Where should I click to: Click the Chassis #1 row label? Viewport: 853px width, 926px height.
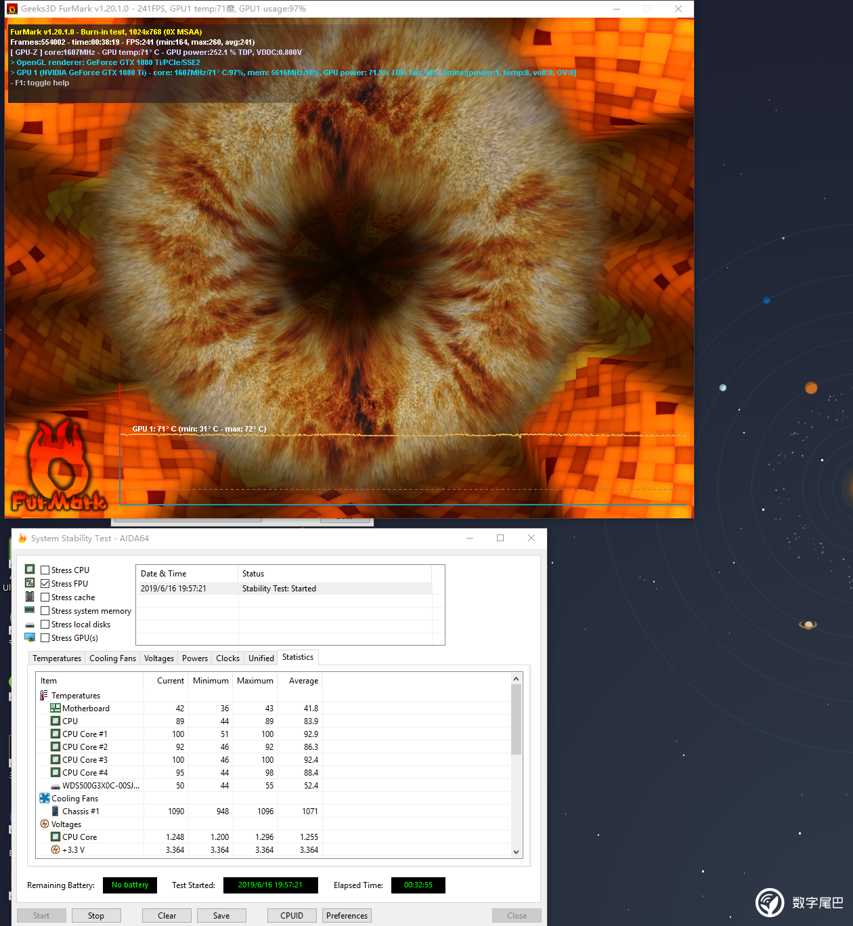81,811
